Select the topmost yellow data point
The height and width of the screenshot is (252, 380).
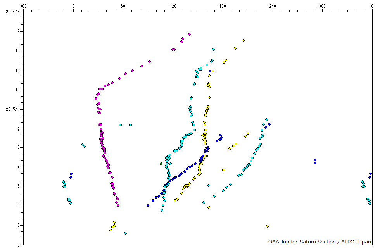tap(244, 40)
